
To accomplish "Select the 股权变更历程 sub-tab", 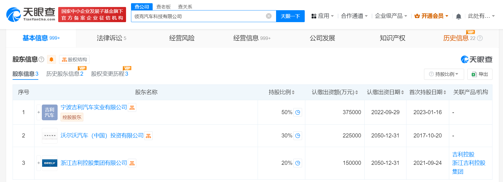I will coord(109,74).
